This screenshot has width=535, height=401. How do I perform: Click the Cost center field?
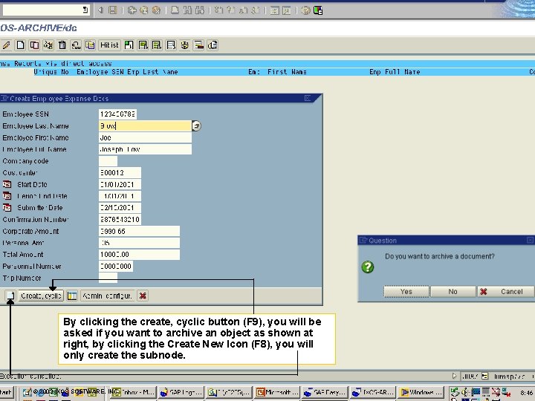pos(120,172)
